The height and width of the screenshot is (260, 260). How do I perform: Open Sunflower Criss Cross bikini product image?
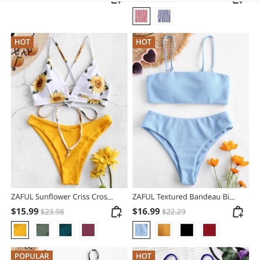69,110
